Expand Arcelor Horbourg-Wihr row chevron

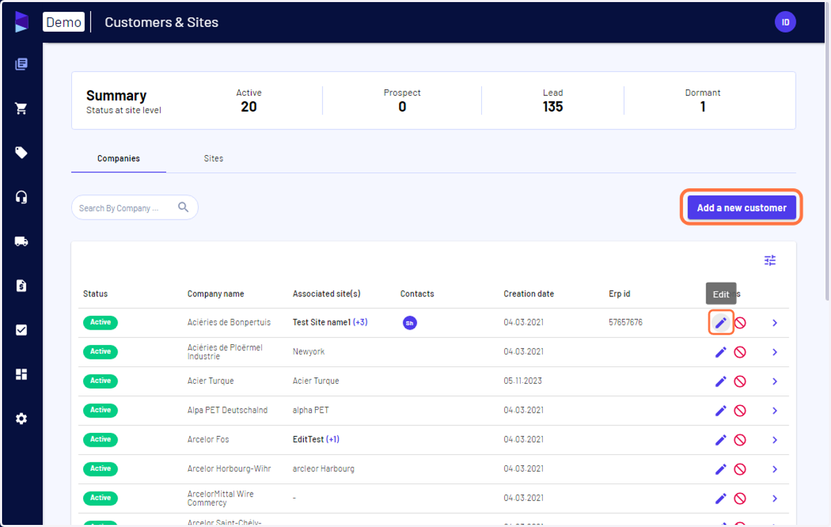tap(775, 469)
